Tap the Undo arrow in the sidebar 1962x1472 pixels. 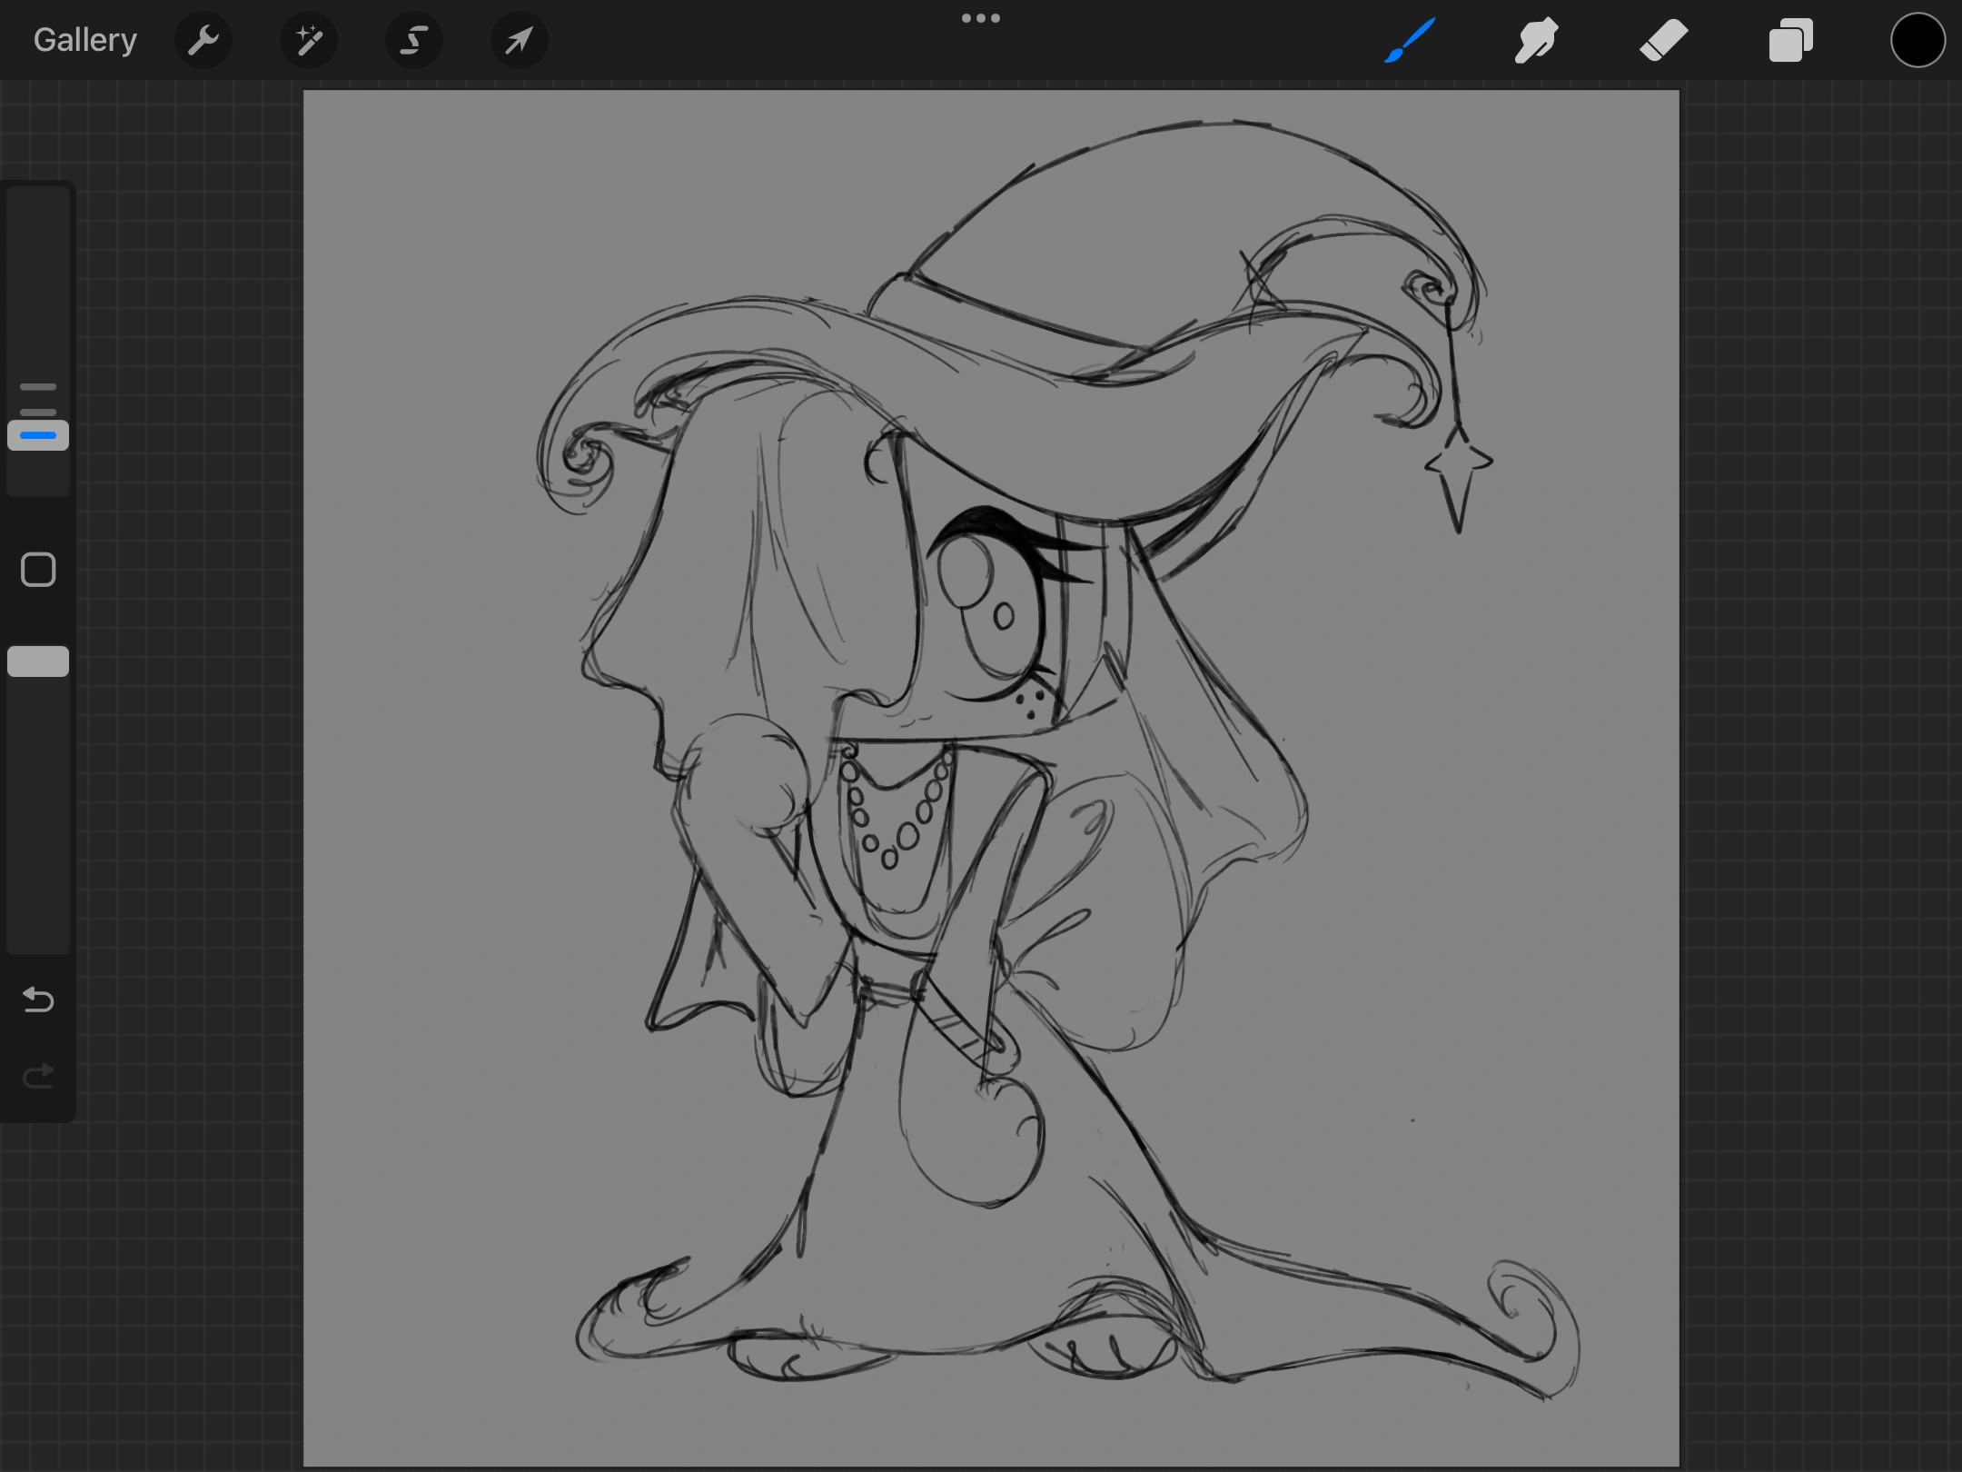pos(37,1000)
